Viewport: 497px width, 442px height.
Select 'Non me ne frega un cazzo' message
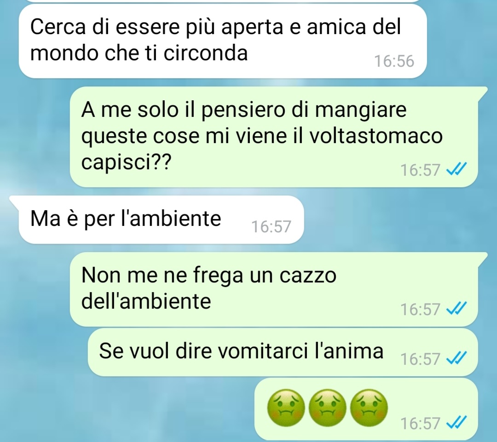(x=273, y=289)
